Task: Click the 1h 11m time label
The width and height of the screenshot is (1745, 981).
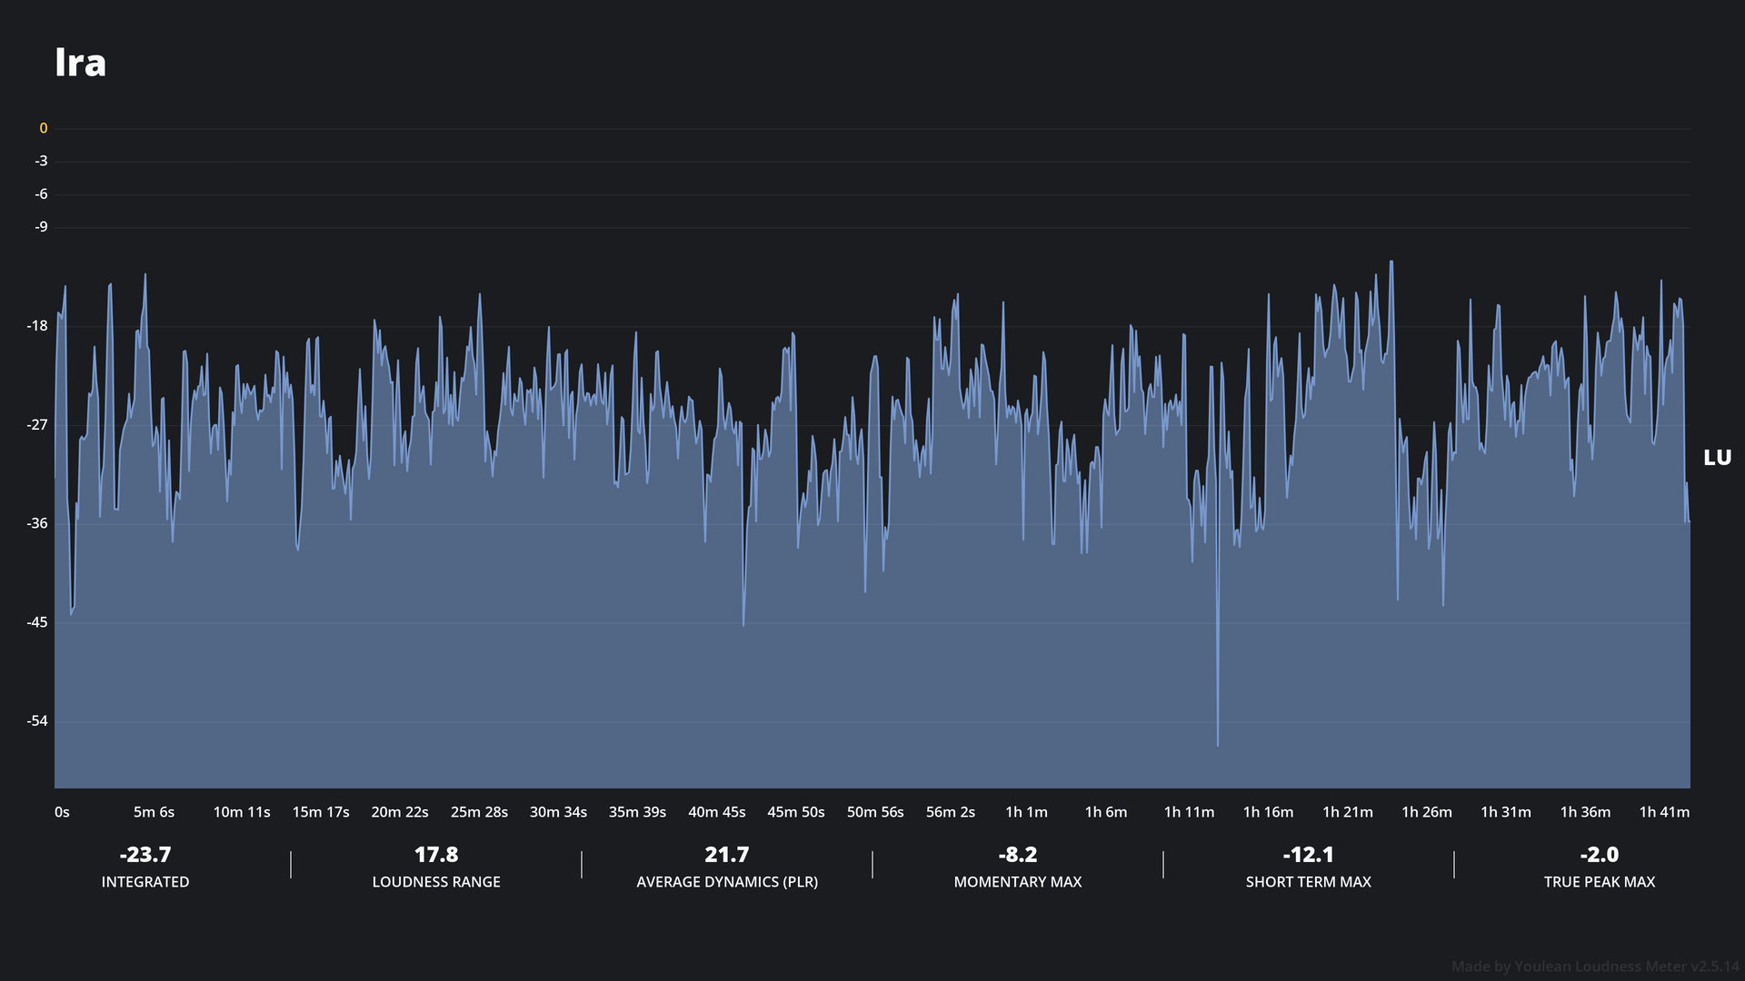Action: pos(1189,812)
